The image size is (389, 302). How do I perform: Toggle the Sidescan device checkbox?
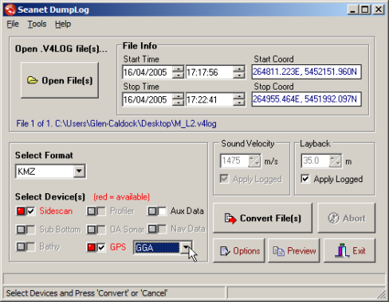tap(31, 211)
